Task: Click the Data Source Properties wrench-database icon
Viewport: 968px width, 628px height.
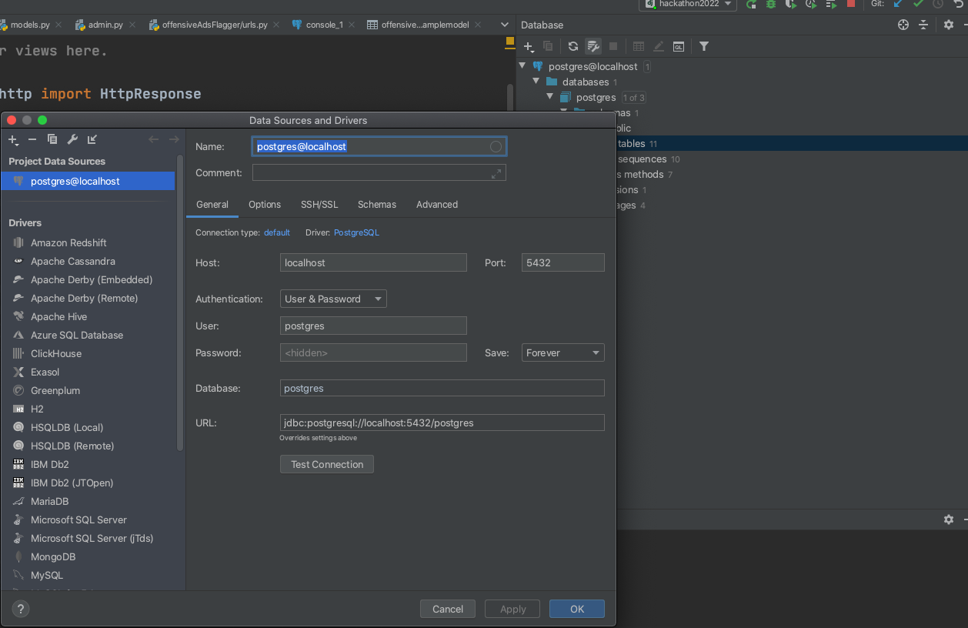Action: click(x=593, y=46)
